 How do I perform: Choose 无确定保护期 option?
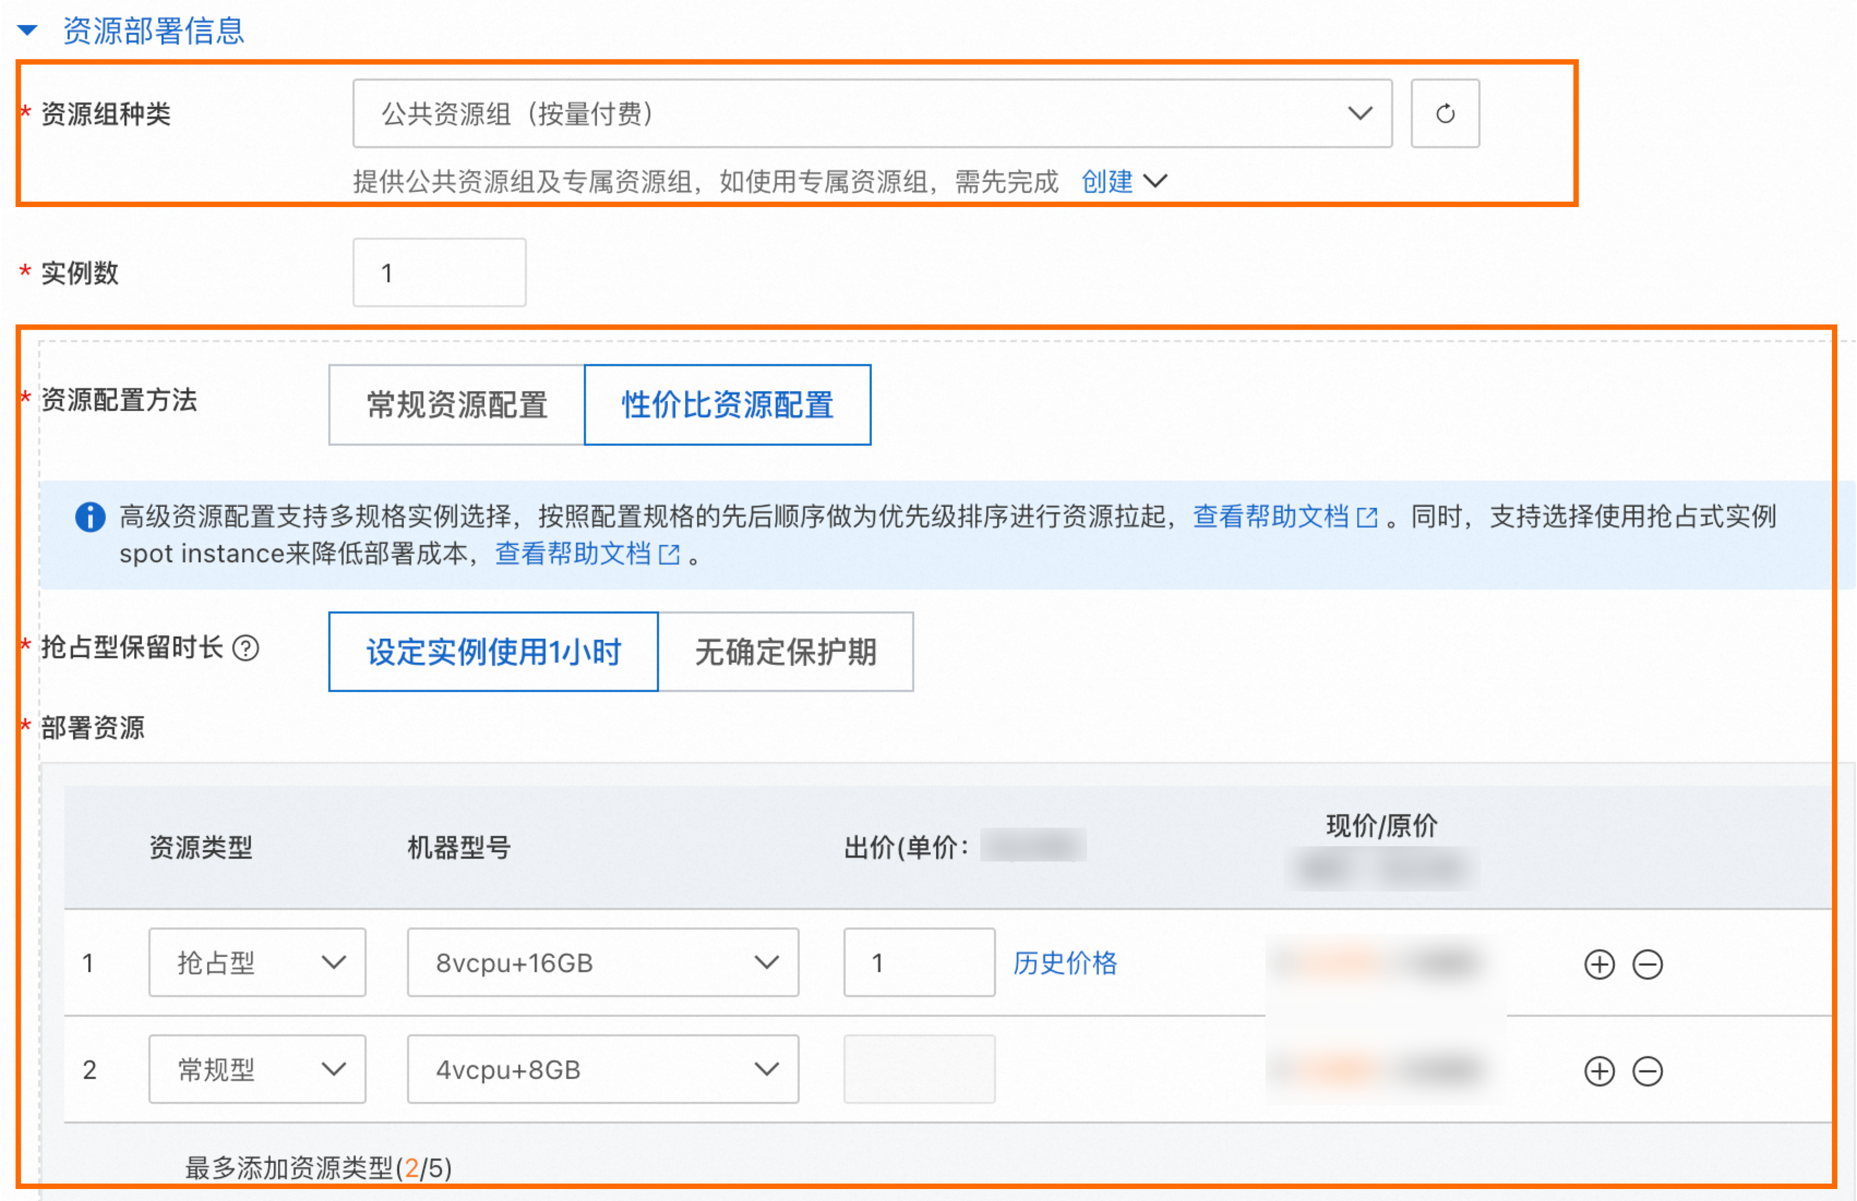(x=786, y=652)
